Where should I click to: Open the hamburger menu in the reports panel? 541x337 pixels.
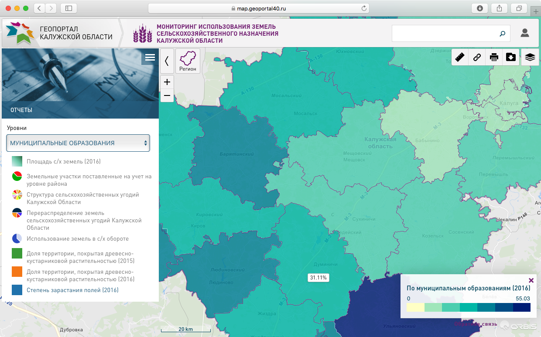tap(150, 58)
